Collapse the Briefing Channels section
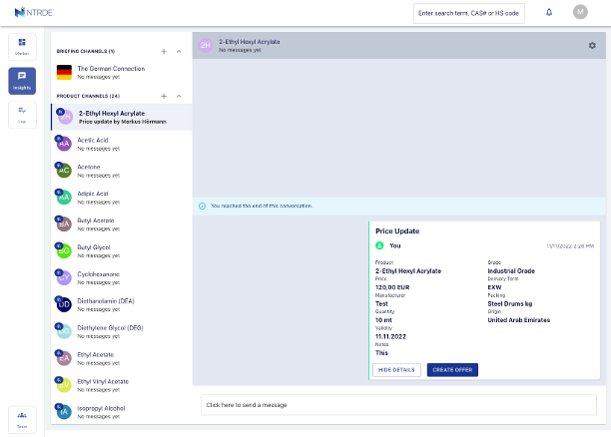This screenshot has width=611, height=437. coord(179,51)
